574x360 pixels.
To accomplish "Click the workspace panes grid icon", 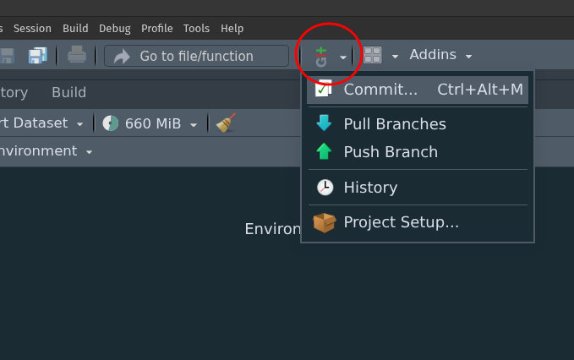I will point(372,56).
